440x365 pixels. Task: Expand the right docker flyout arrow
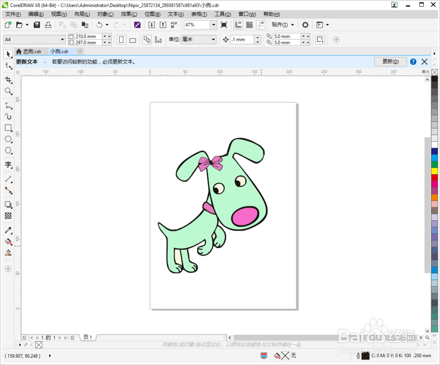(x=434, y=53)
